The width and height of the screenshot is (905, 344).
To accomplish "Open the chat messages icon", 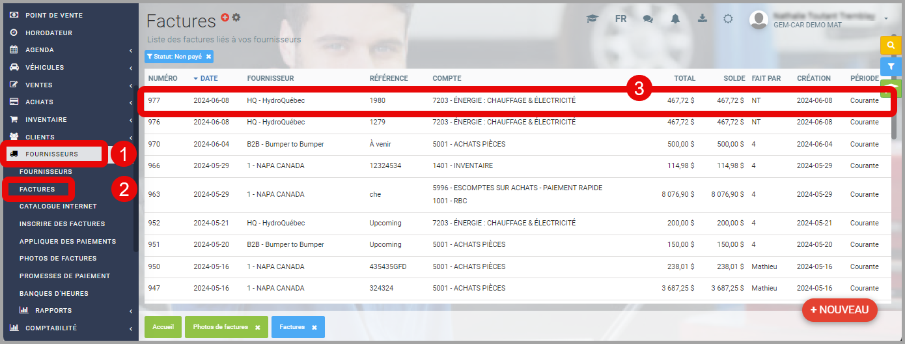I will pos(648,19).
